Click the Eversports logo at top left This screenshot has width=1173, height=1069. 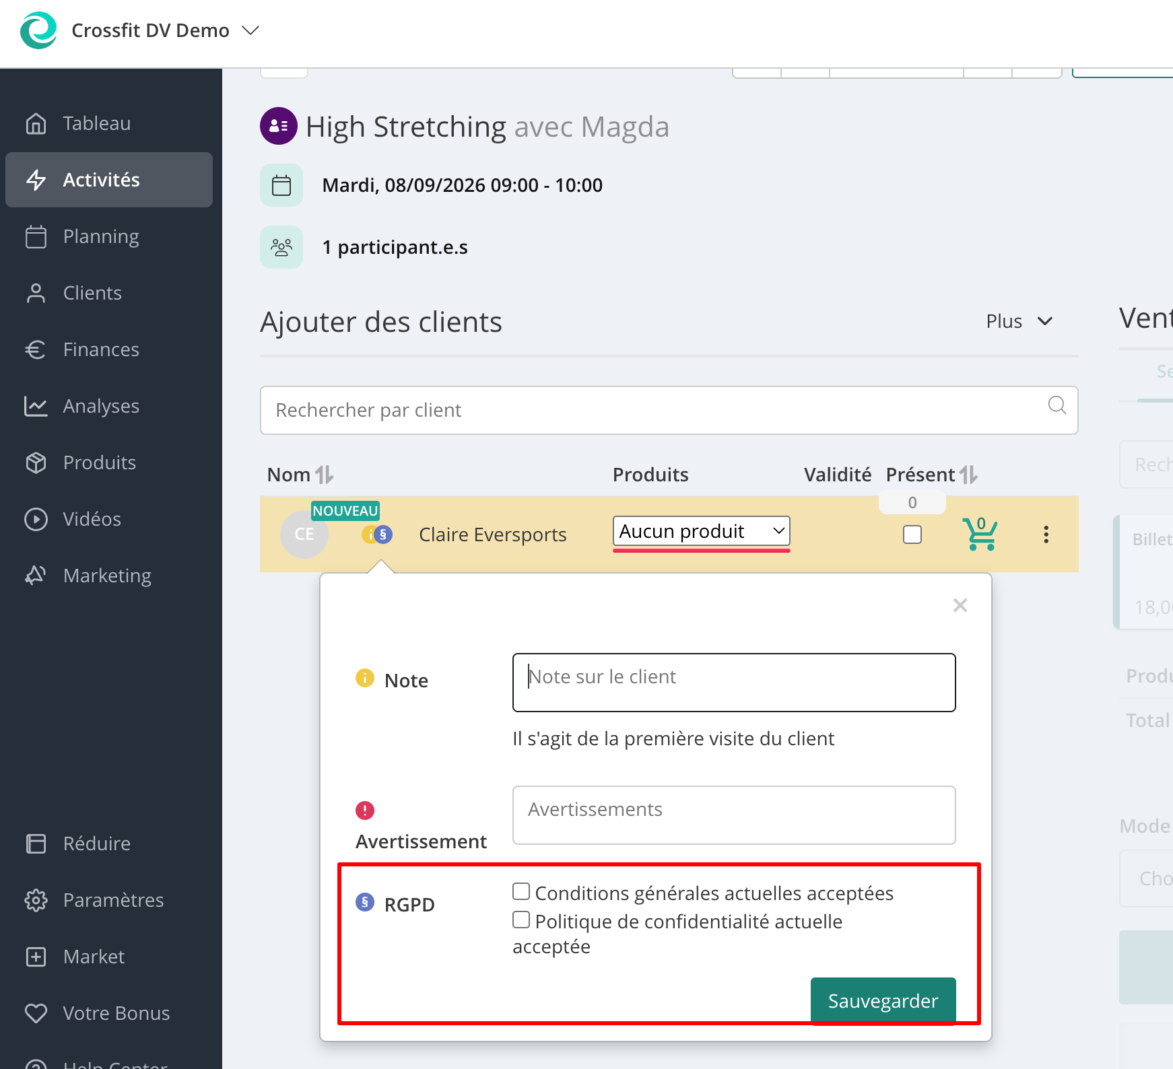click(38, 30)
